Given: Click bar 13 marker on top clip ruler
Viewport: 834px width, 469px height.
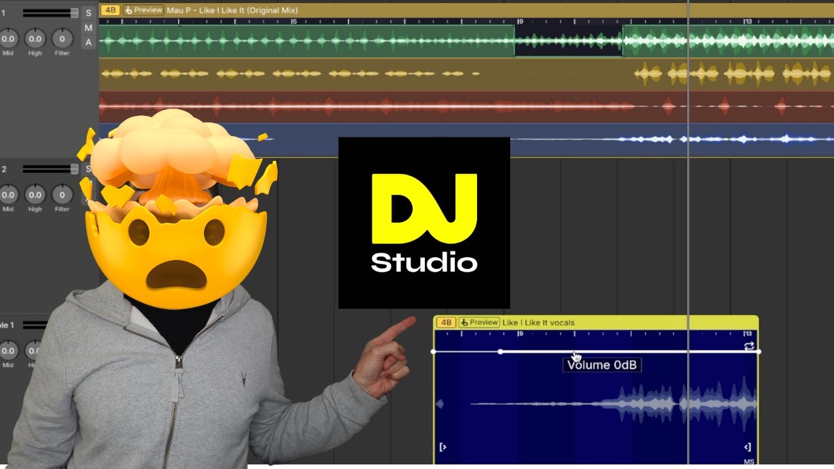Looking at the screenshot, I should [748, 21].
